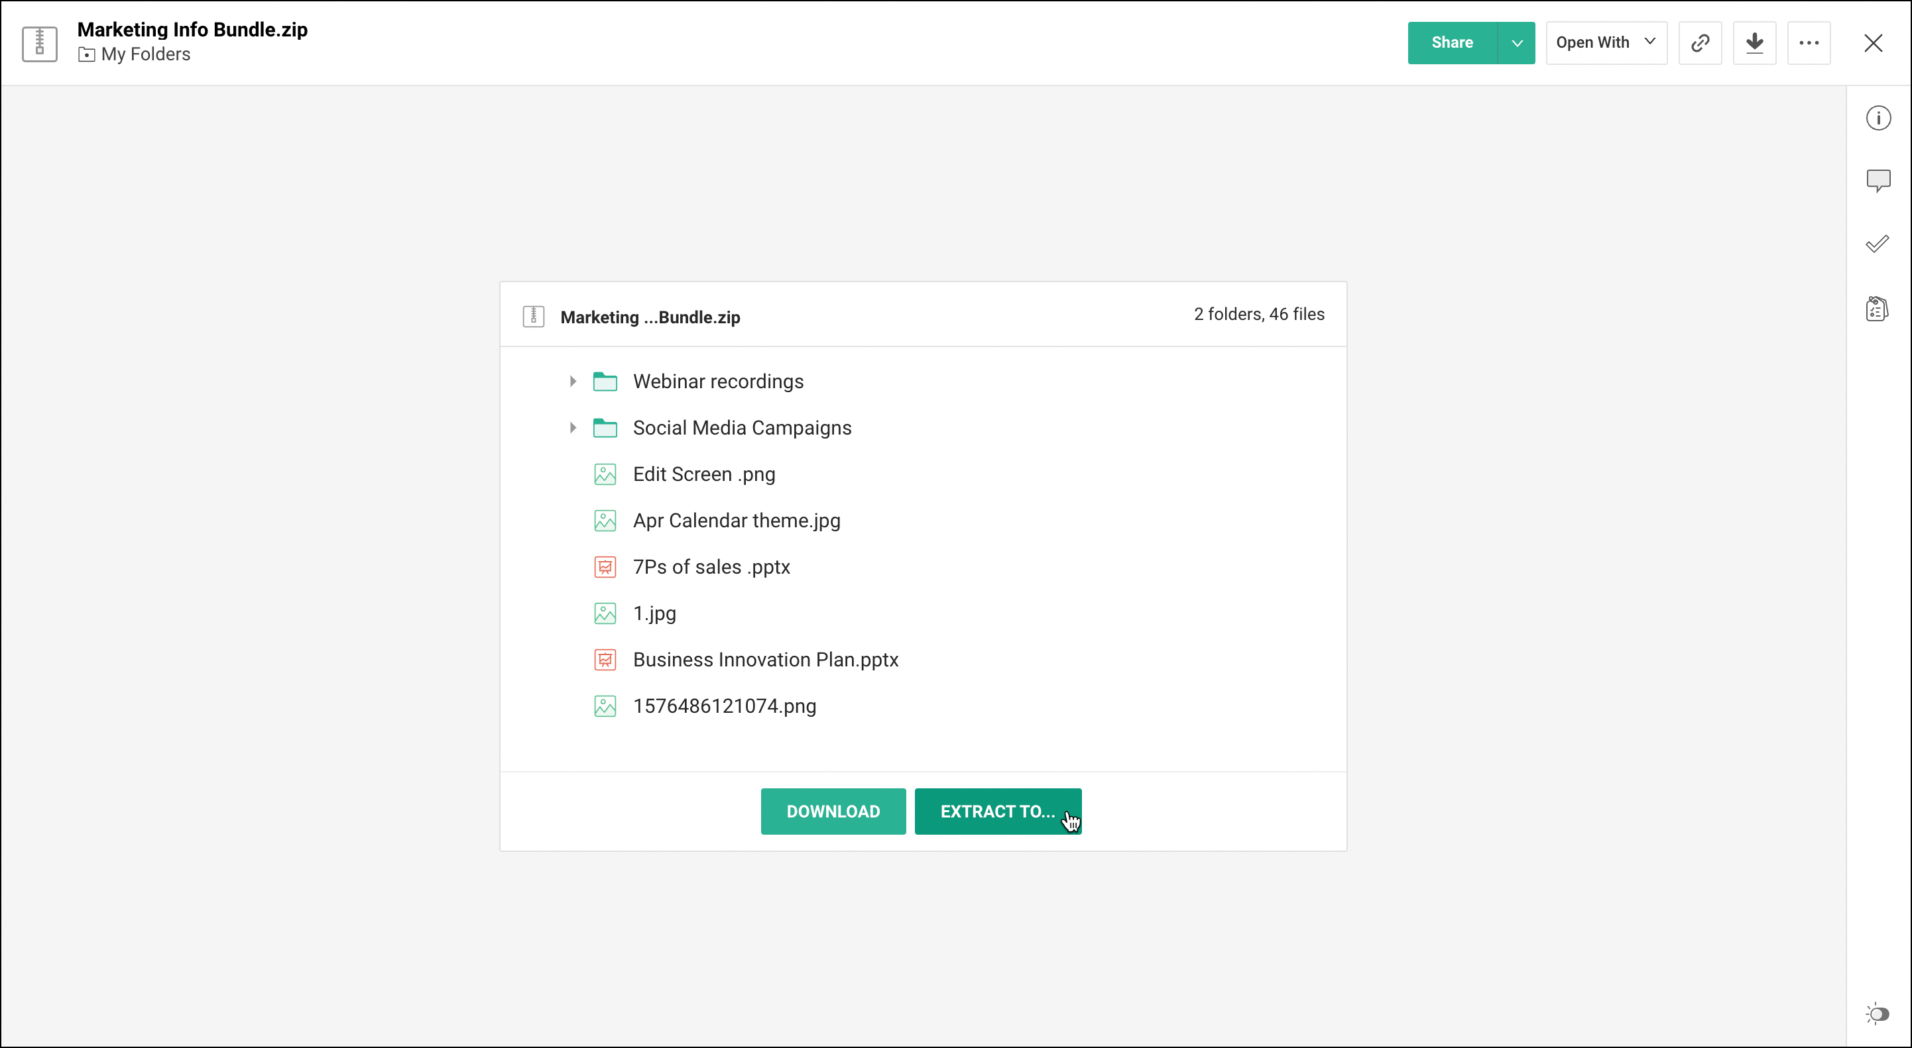Go to My Folders breadcrumb link
The width and height of the screenshot is (1912, 1048).
coord(145,55)
